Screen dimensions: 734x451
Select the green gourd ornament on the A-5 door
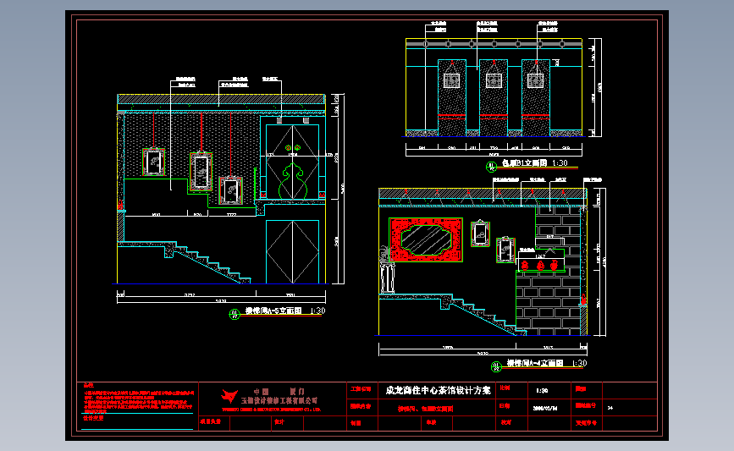293,181
